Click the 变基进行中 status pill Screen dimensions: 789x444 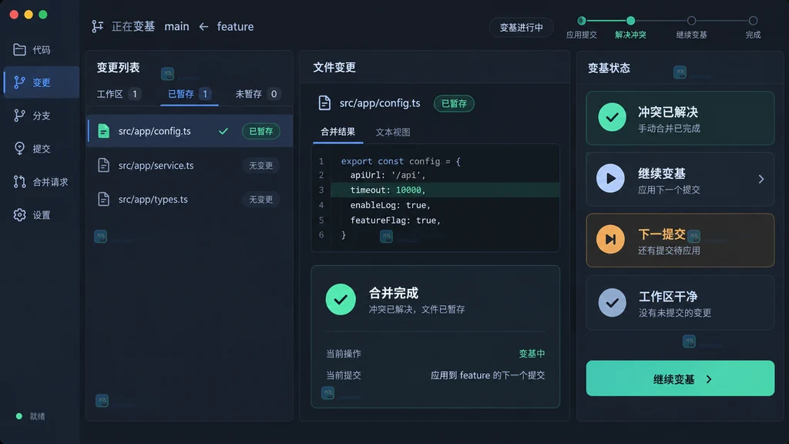[521, 27]
